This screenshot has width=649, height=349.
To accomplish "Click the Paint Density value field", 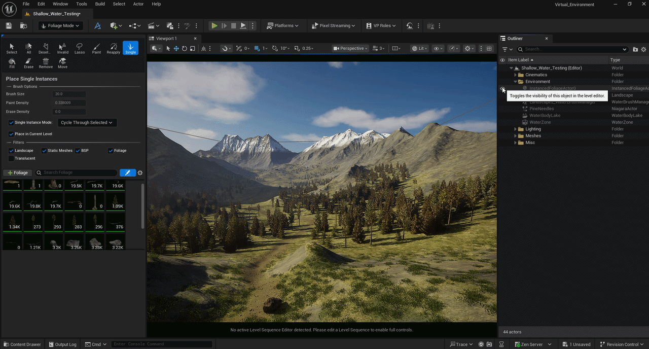I will (69, 103).
